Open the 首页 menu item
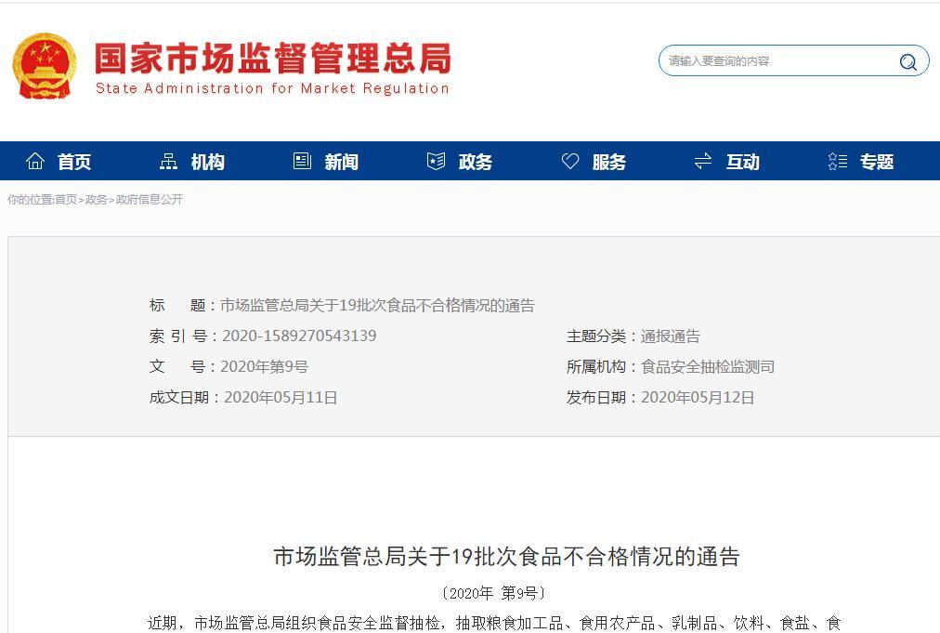940x633 pixels. pyautogui.click(x=73, y=161)
